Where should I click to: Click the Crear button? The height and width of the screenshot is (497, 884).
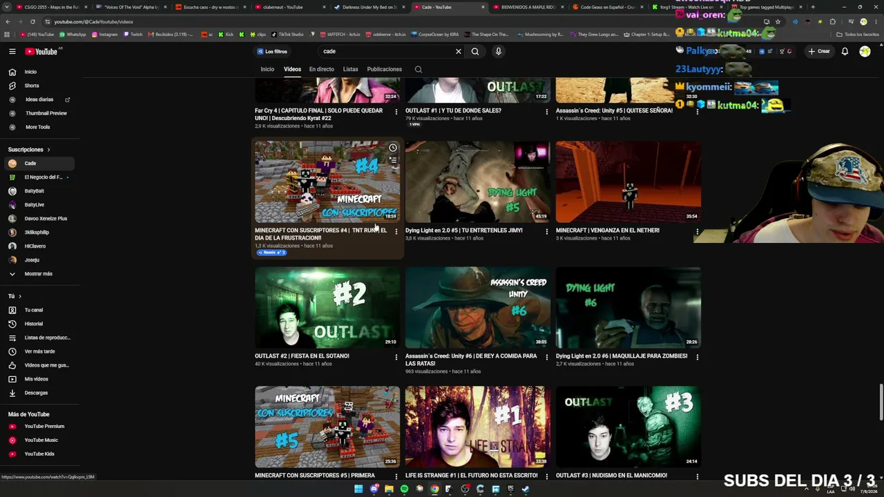click(819, 51)
